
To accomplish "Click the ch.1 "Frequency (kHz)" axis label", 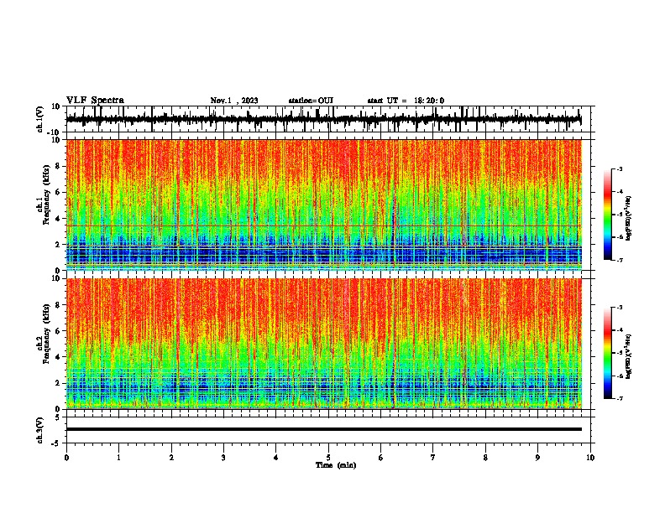I will tap(46, 195).
